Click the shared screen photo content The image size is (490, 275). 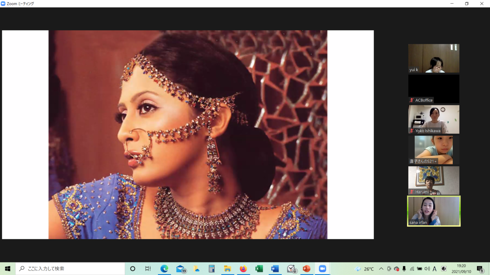(188, 134)
